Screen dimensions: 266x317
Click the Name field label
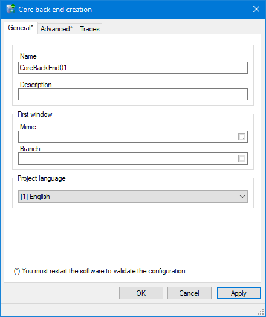tap(28, 56)
